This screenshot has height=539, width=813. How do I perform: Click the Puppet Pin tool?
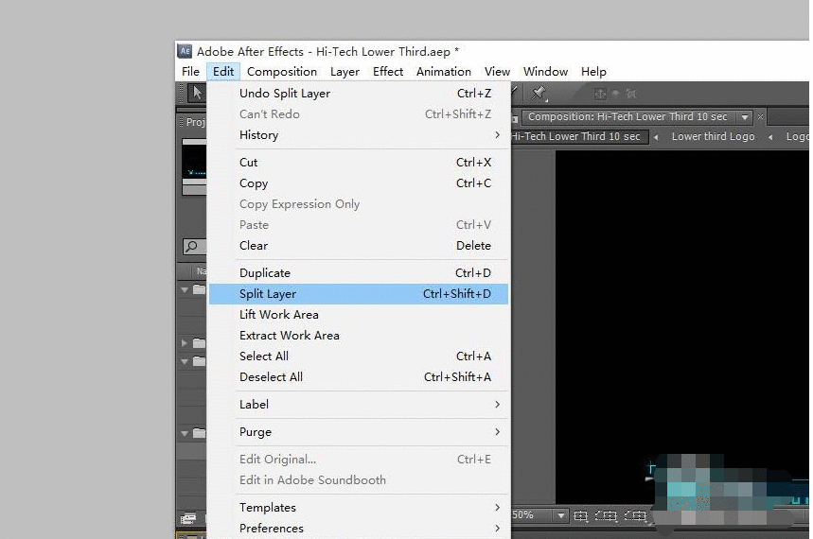(x=539, y=93)
